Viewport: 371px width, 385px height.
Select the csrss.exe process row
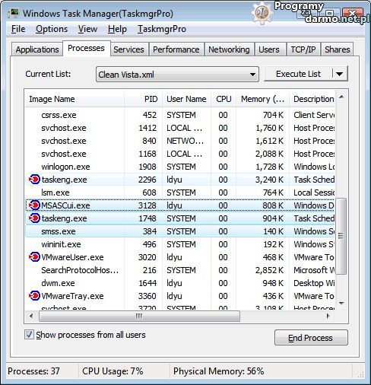point(180,115)
